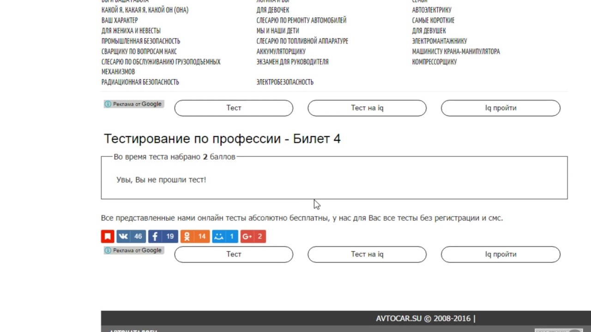Open 'Электромонтажнику' test link
Image resolution: width=591 pixels, height=332 pixels.
pos(440,41)
